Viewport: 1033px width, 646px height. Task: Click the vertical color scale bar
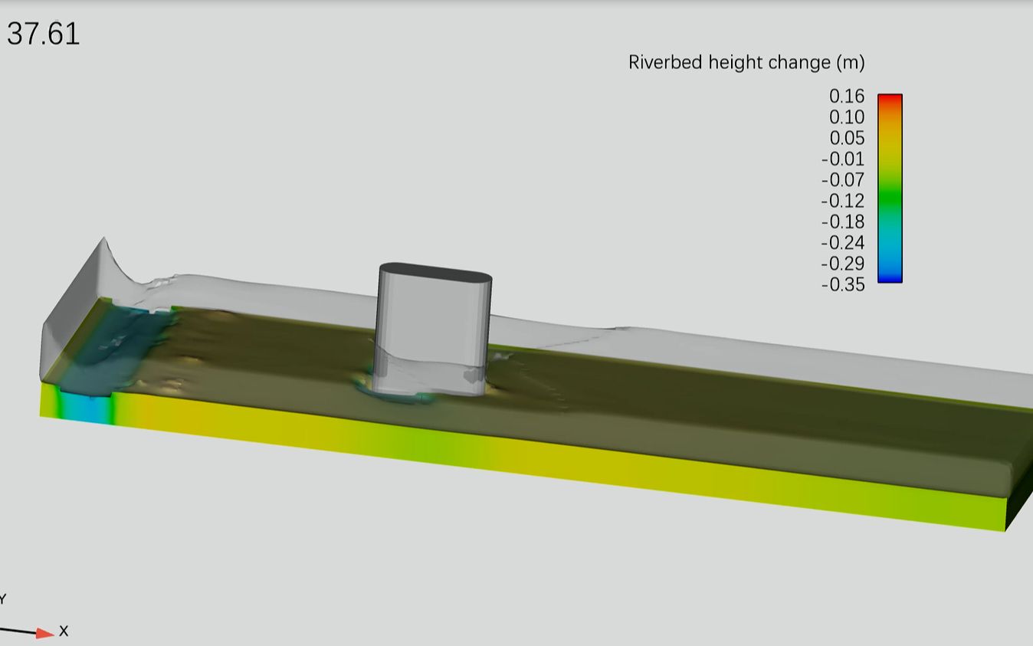click(x=890, y=189)
